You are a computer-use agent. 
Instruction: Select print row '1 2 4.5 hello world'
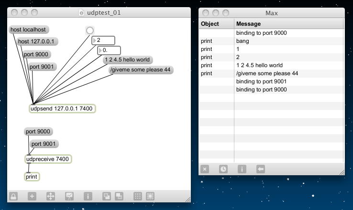pyautogui.click(x=271, y=65)
